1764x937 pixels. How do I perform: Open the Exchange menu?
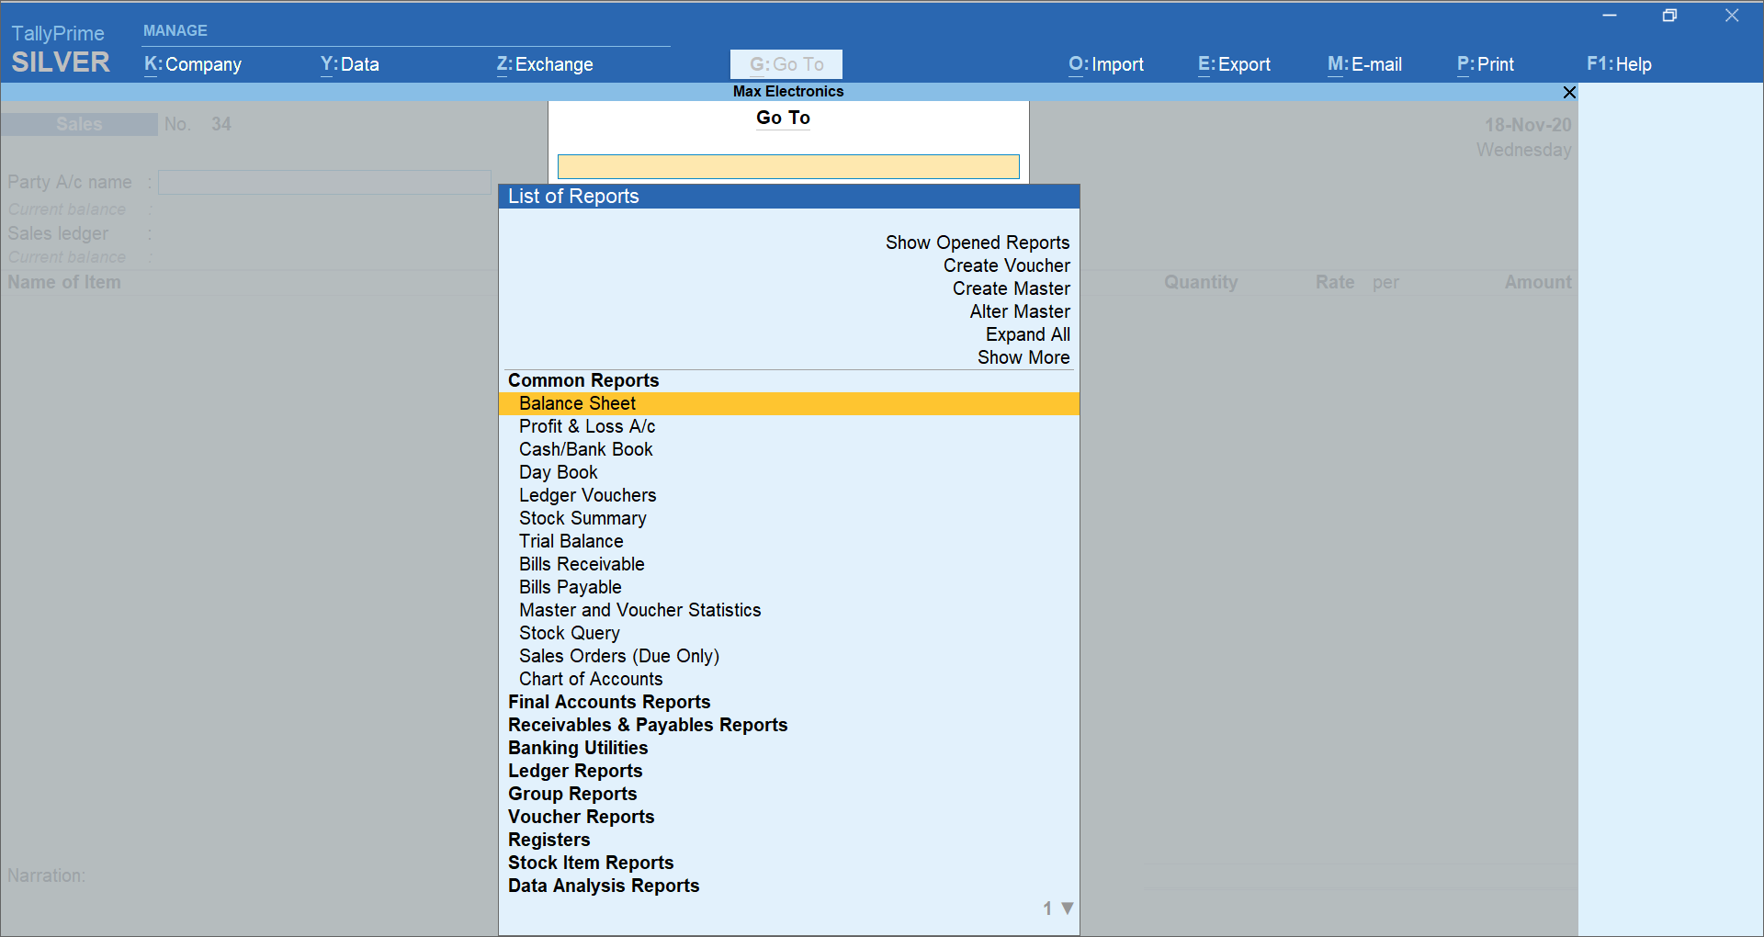pyautogui.click(x=544, y=64)
